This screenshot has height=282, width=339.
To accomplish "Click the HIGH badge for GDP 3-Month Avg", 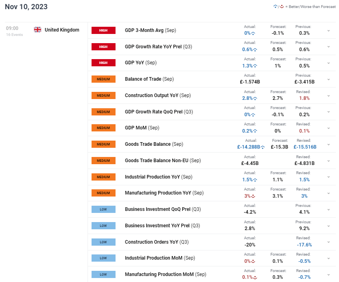I will click(x=103, y=30).
